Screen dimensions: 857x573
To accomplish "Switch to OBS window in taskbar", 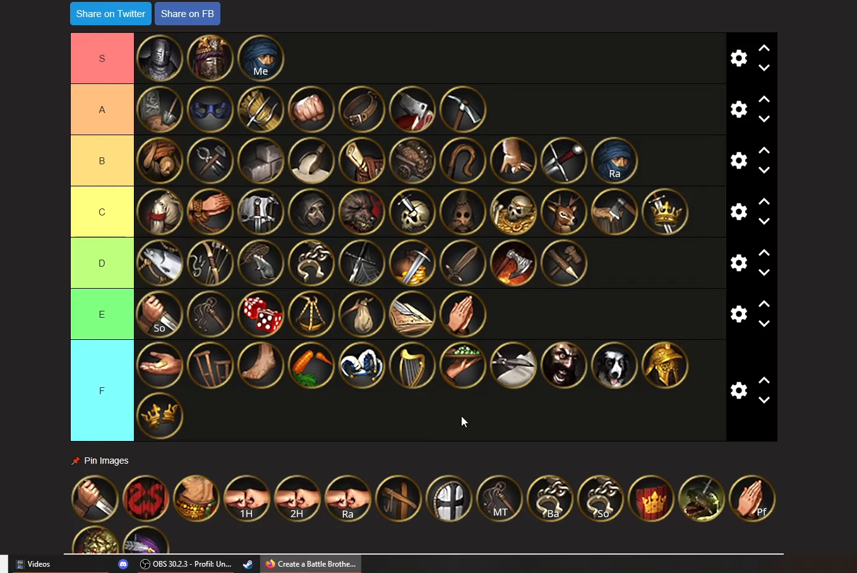I will [186, 564].
